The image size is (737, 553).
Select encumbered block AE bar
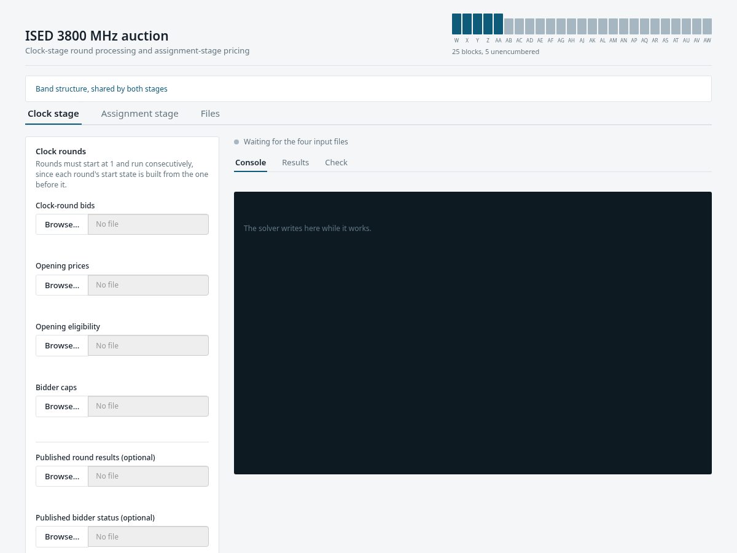(x=540, y=26)
